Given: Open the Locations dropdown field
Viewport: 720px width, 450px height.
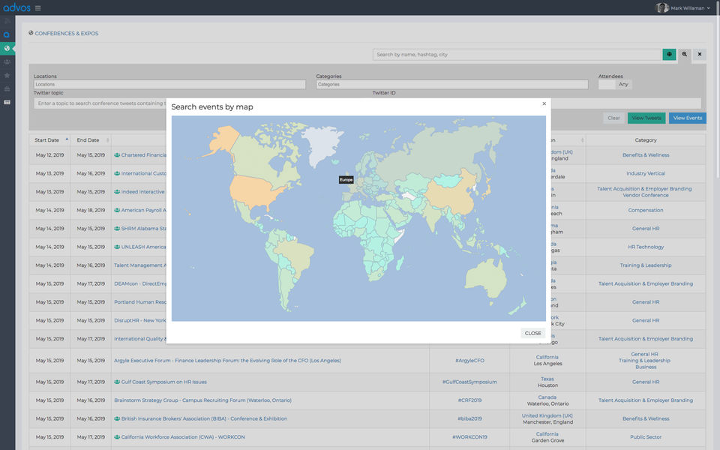Looking at the screenshot, I should pos(169,85).
